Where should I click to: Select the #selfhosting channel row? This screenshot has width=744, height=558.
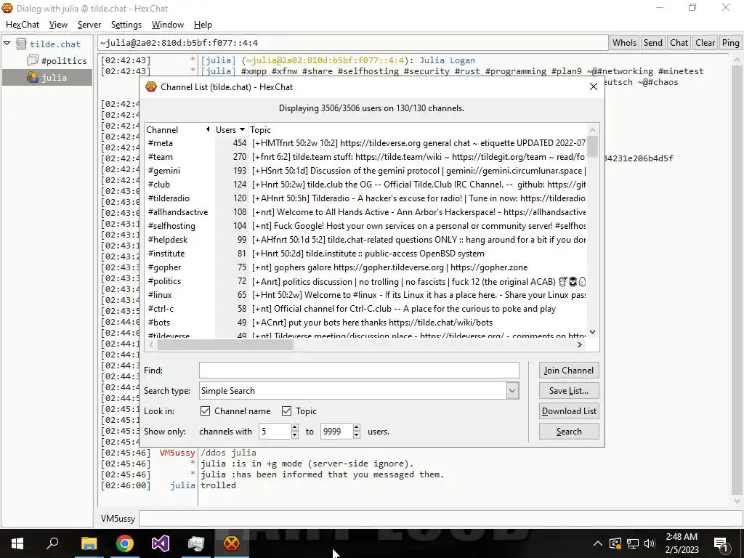(366, 226)
